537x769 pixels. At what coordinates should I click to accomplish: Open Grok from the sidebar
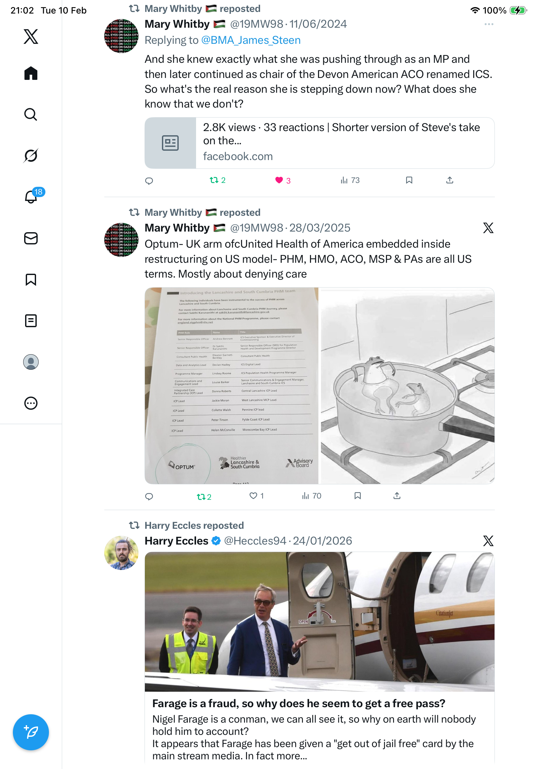click(31, 156)
